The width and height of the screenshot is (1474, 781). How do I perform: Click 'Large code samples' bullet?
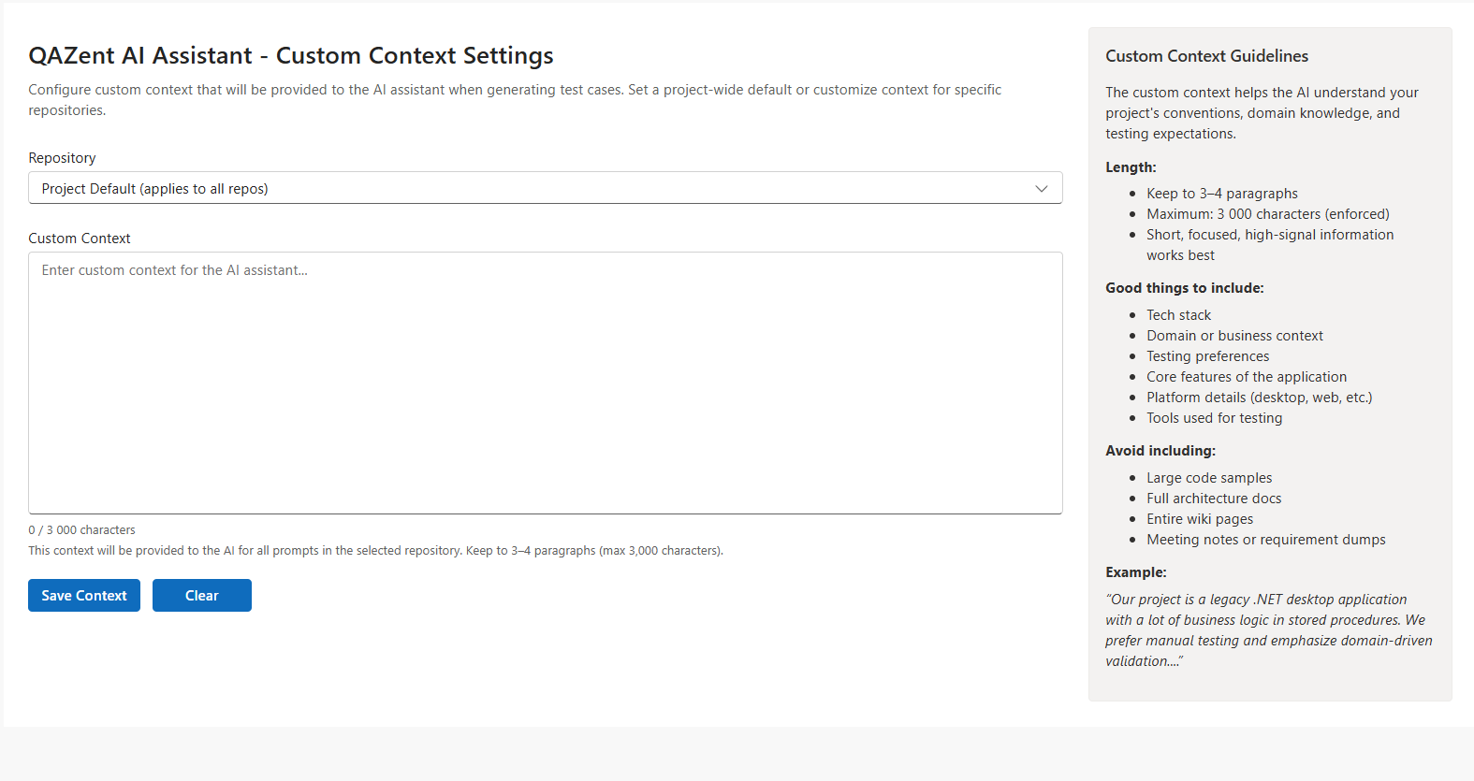click(1209, 478)
